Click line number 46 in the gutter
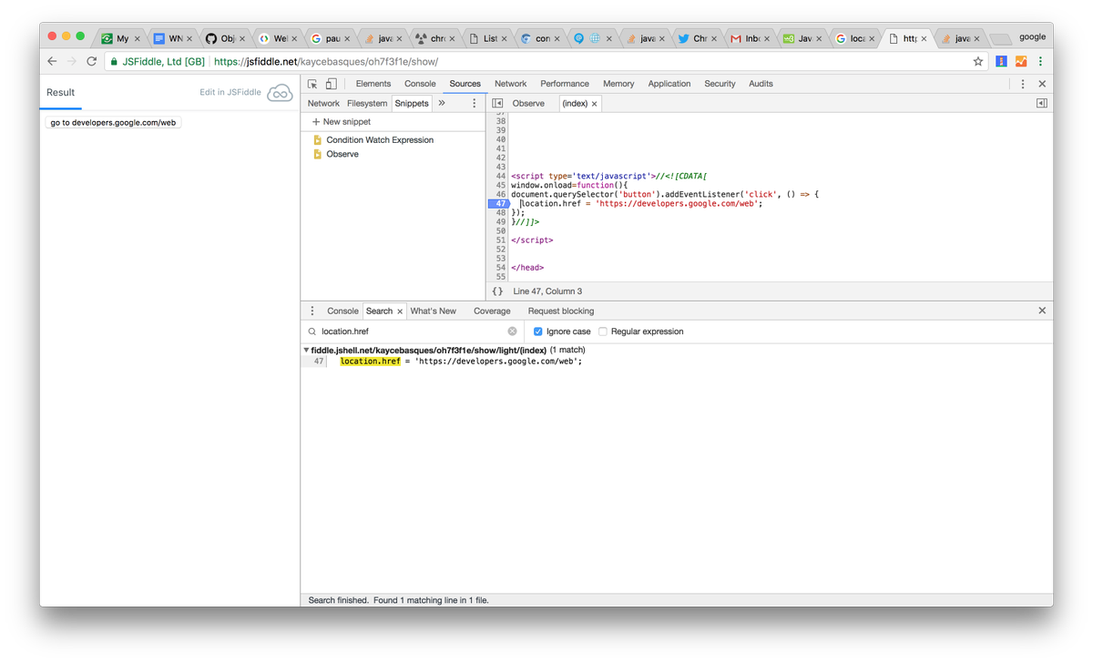This screenshot has width=1093, height=663. pos(501,195)
